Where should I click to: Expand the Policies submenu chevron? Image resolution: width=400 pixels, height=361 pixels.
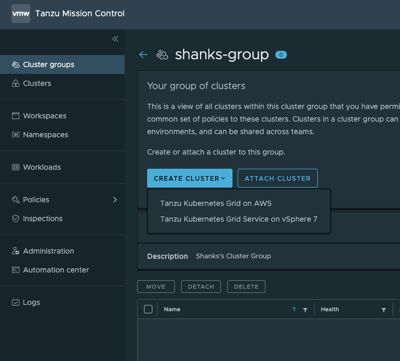(x=115, y=200)
